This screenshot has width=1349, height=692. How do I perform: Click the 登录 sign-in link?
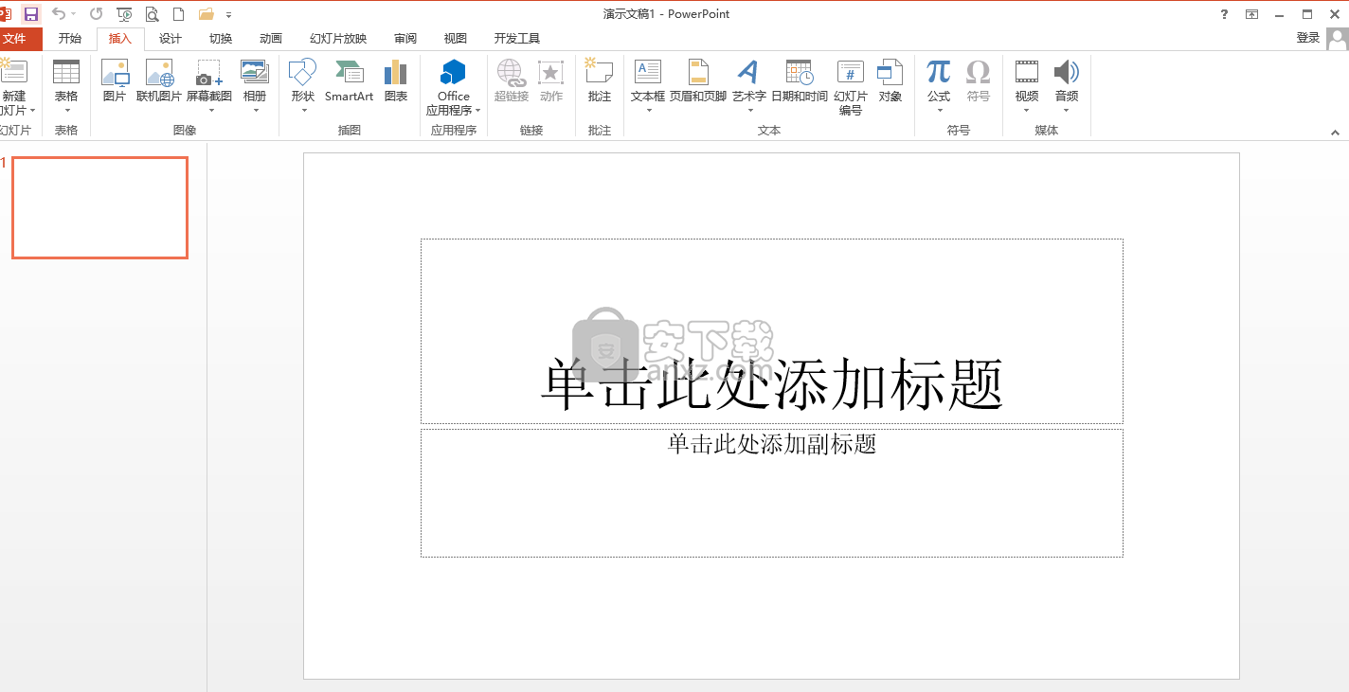click(1308, 38)
